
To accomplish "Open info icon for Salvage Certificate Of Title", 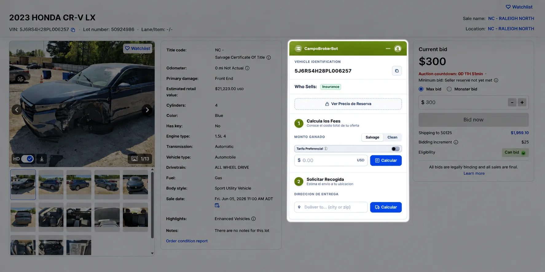I will 269,57.
